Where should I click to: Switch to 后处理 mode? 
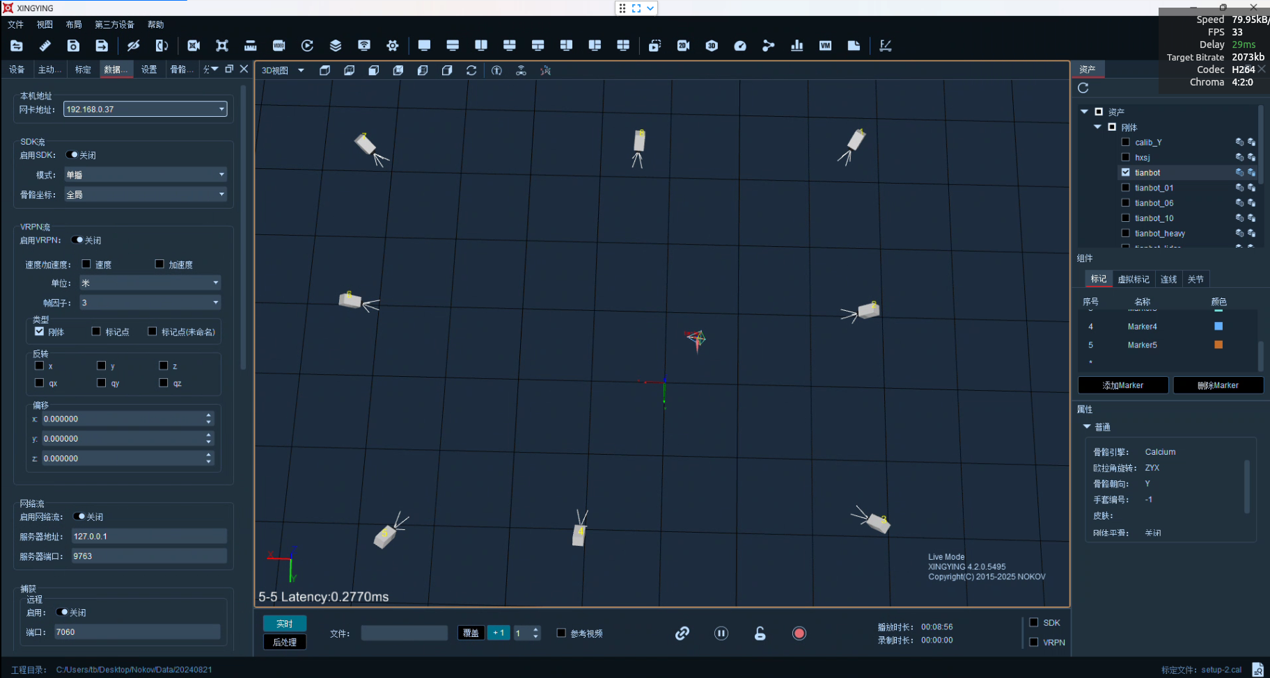[x=285, y=642]
